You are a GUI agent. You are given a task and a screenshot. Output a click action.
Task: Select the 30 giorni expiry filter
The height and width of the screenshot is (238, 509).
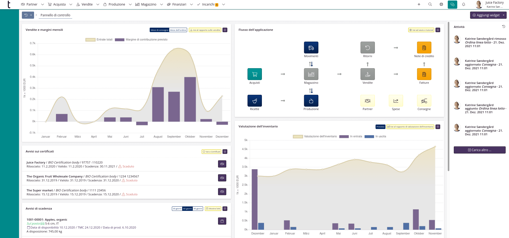click(177, 209)
